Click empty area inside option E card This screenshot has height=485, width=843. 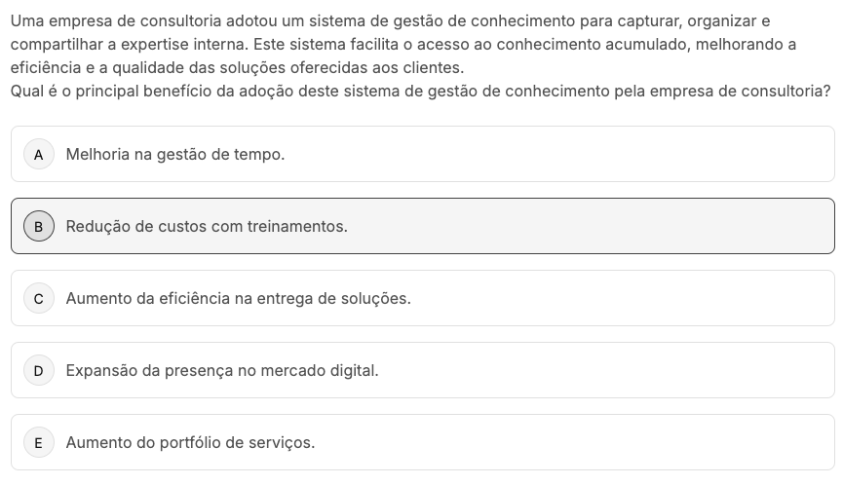[585, 442]
